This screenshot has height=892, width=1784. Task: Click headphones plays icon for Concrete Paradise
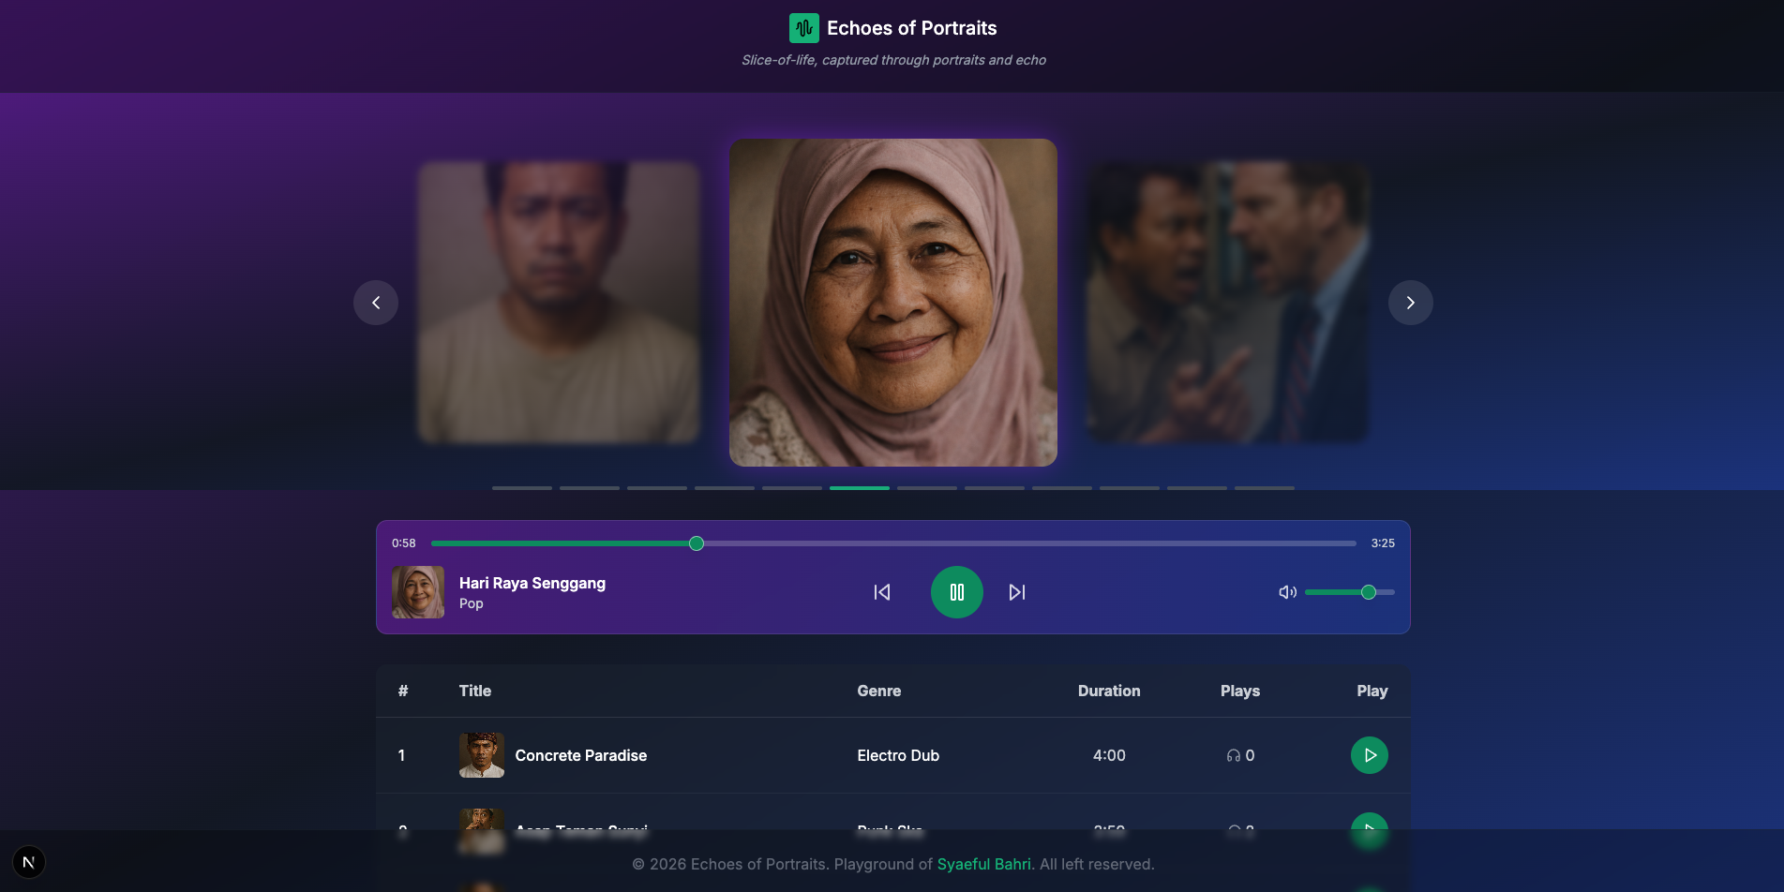pyautogui.click(x=1234, y=756)
